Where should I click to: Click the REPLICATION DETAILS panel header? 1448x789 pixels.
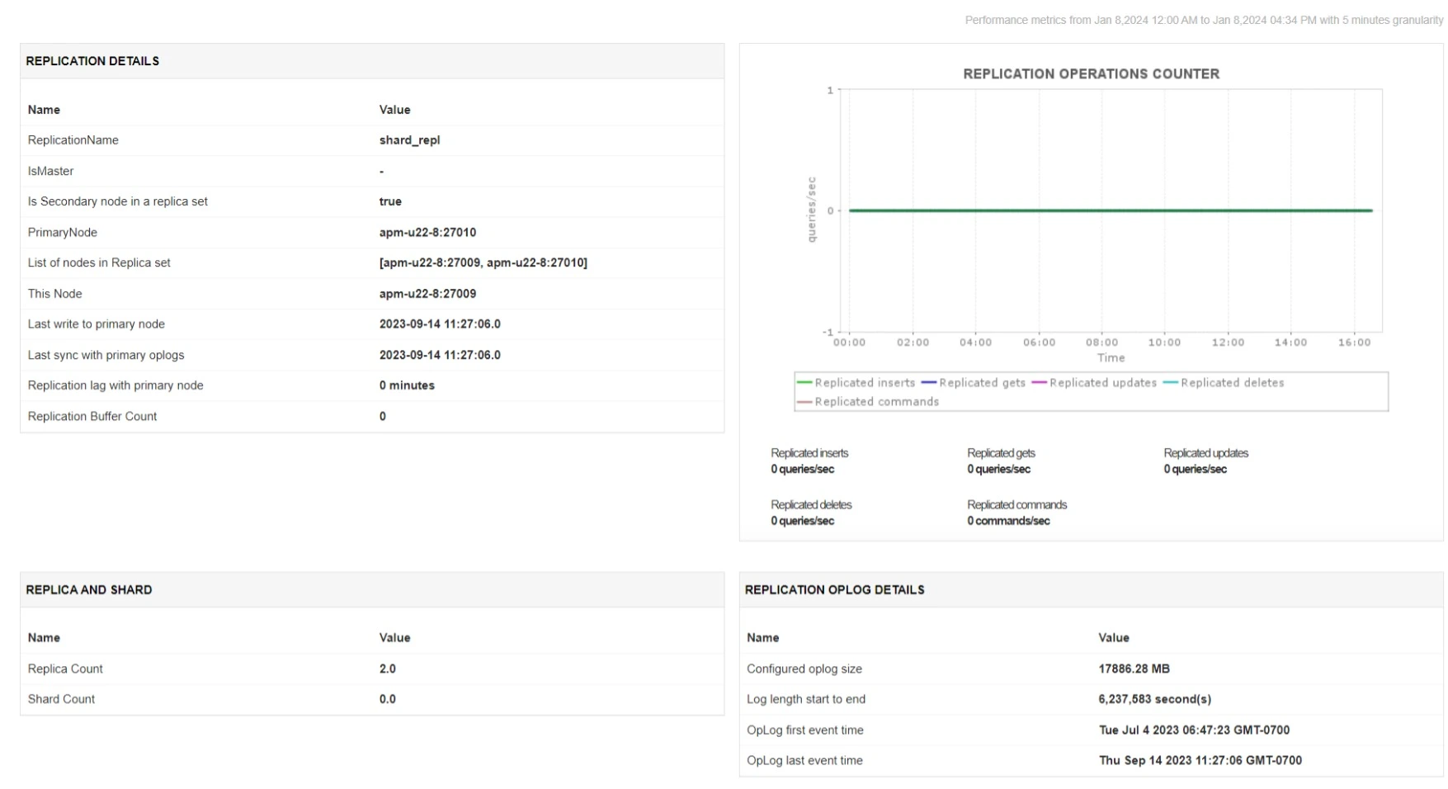[x=93, y=60]
